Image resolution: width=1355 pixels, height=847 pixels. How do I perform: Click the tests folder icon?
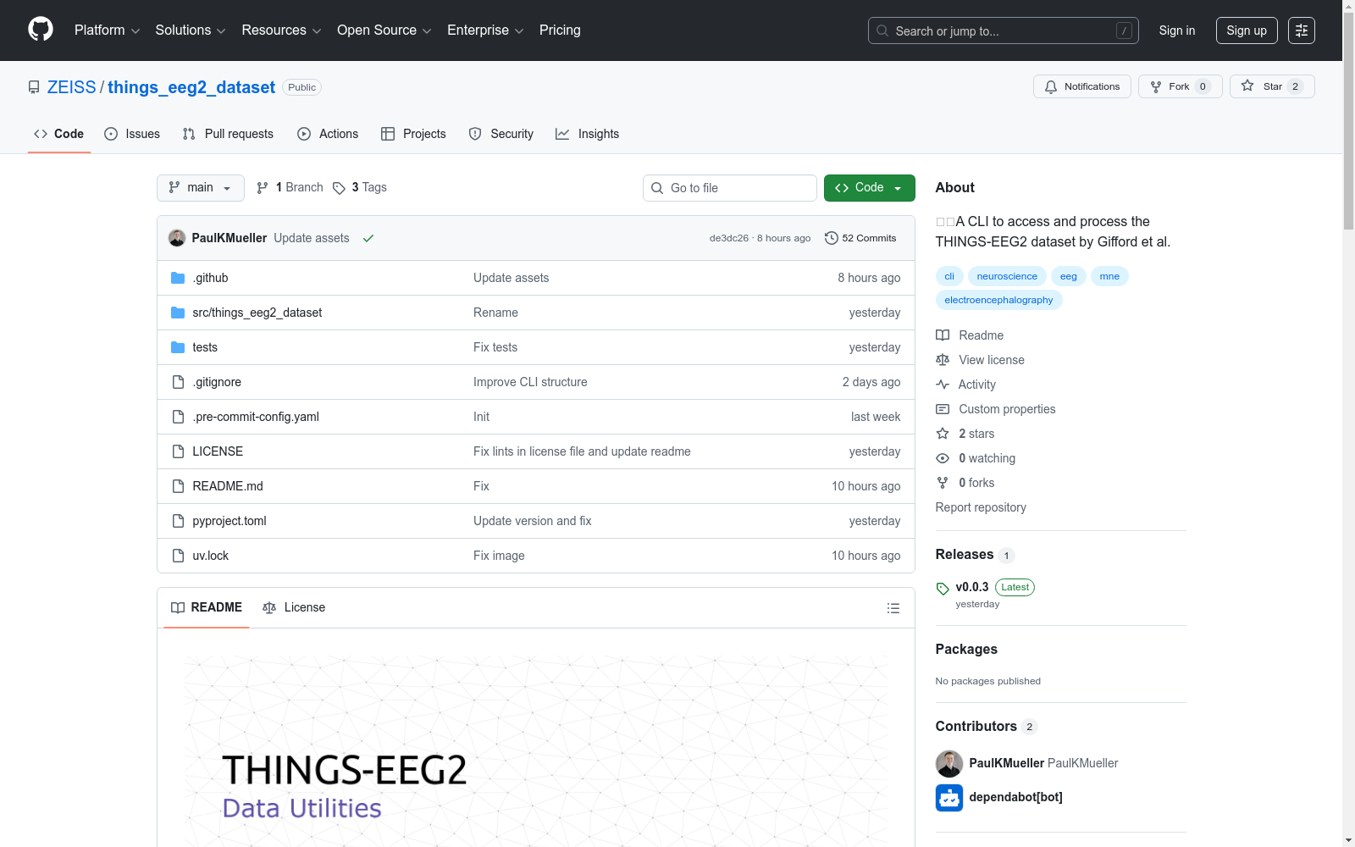coord(178,347)
